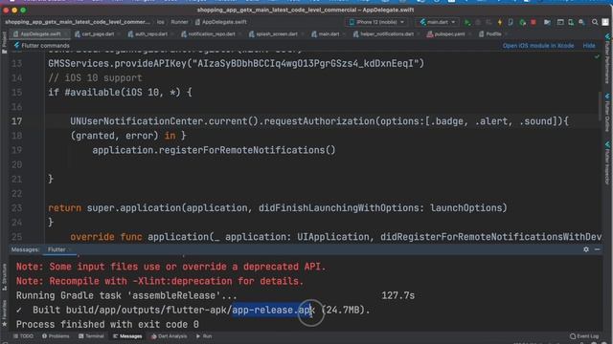Click the Runner breadcrumb in navigation bar
613x344 pixels.
point(179,22)
